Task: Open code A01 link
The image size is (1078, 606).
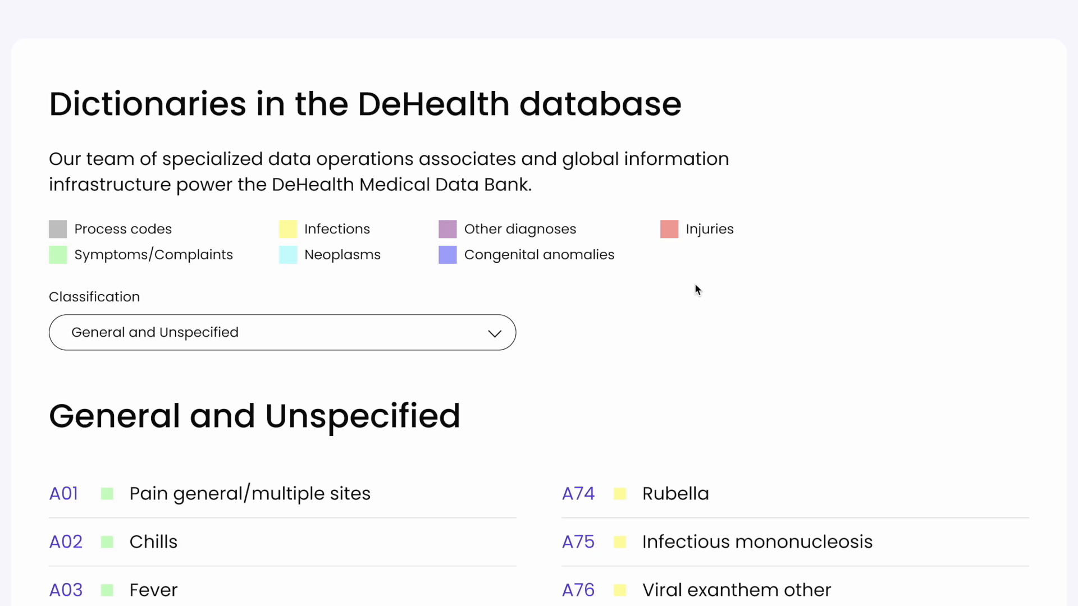Action: [63, 494]
